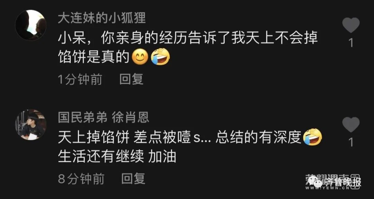Click the 1分钟前 timestamp

[80, 79]
